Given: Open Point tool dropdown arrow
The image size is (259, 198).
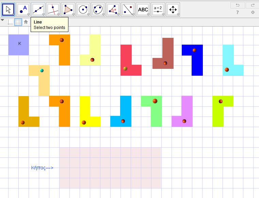Looking at the screenshot, I should point(28,15).
